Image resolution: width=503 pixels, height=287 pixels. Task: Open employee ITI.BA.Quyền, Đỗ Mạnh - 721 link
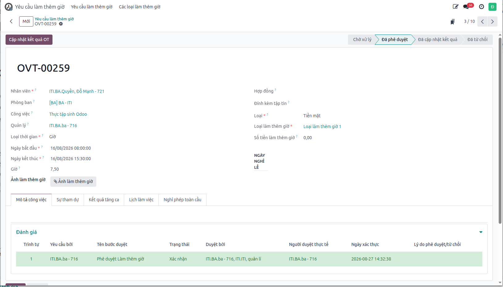[x=77, y=91]
